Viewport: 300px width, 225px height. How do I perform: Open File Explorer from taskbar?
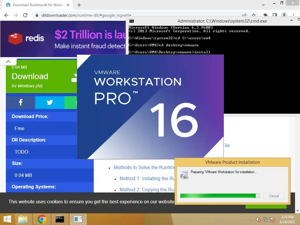pyautogui.click(x=23, y=219)
